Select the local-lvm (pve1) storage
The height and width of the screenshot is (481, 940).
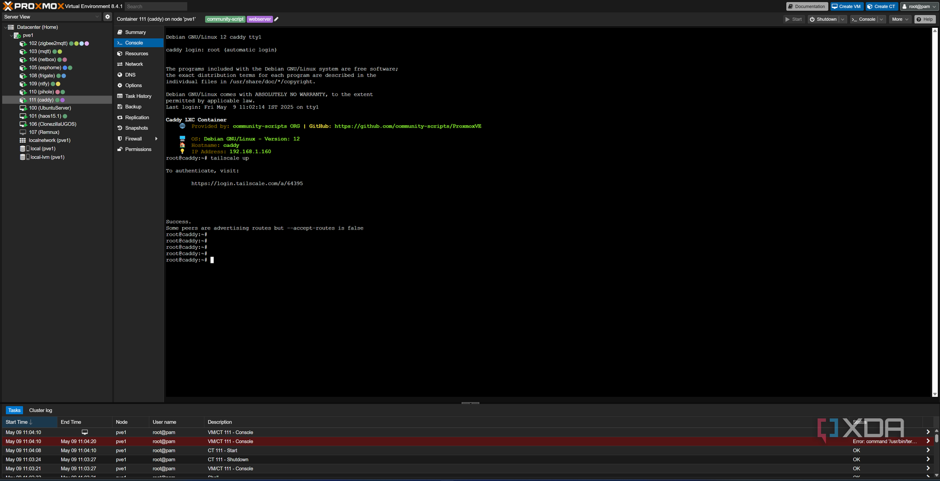click(x=47, y=157)
